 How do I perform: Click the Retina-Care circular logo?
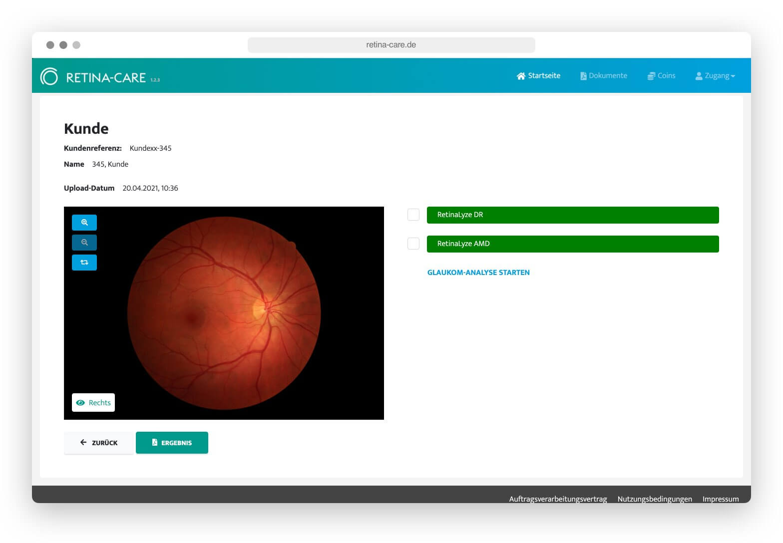click(49, 76)
